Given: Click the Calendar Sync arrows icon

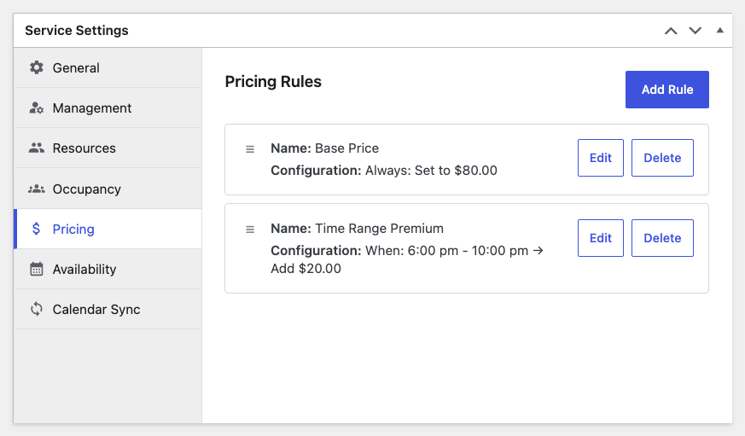Looking at the screenshot, I should (x=36, y=310).
